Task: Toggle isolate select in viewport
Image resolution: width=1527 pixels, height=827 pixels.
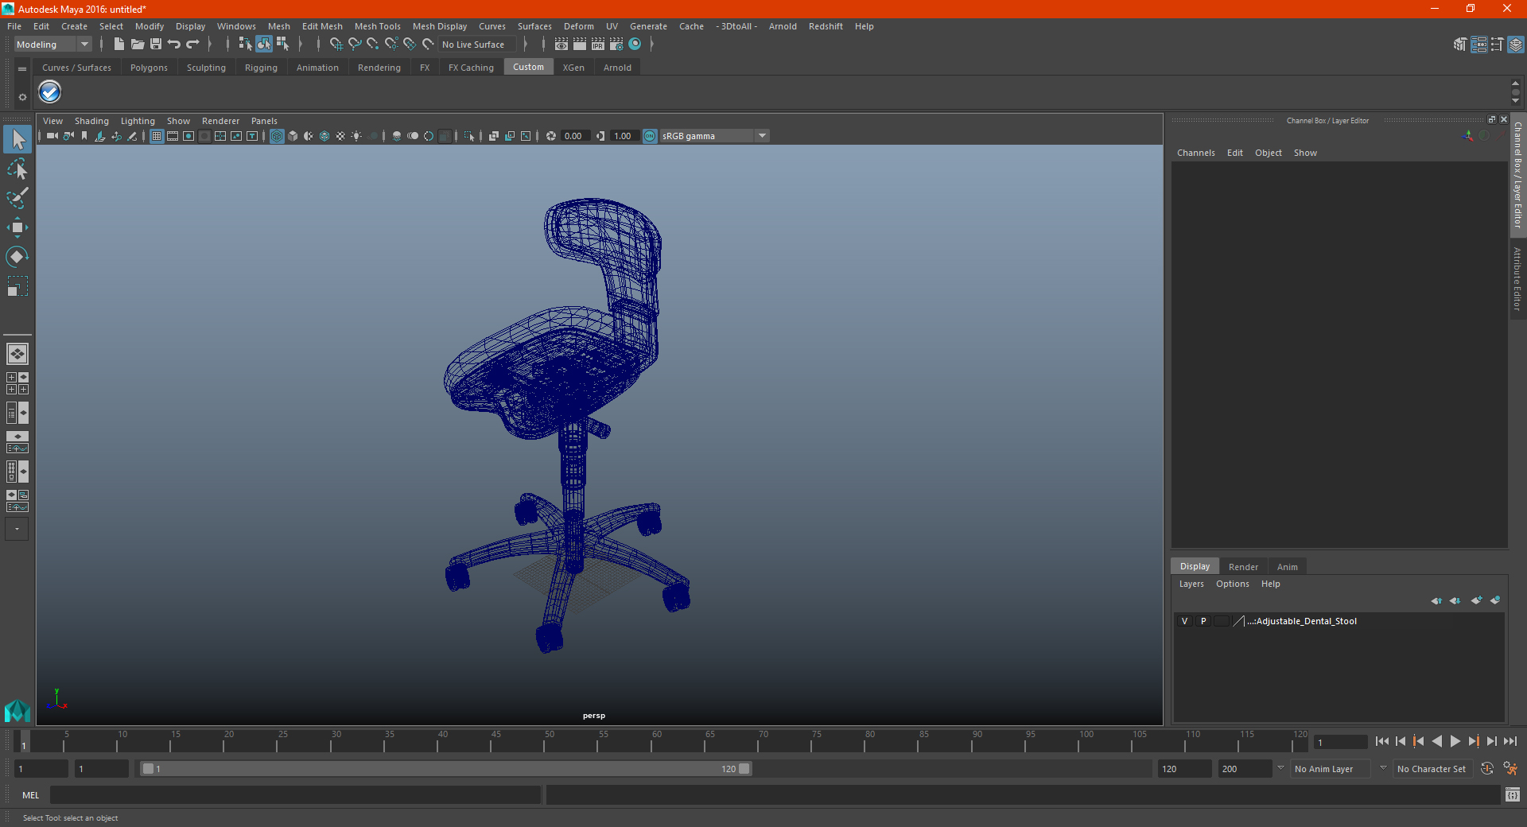Action: pyautogui.click(x=469, y=136)
